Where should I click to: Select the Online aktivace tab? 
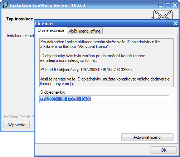51,30
